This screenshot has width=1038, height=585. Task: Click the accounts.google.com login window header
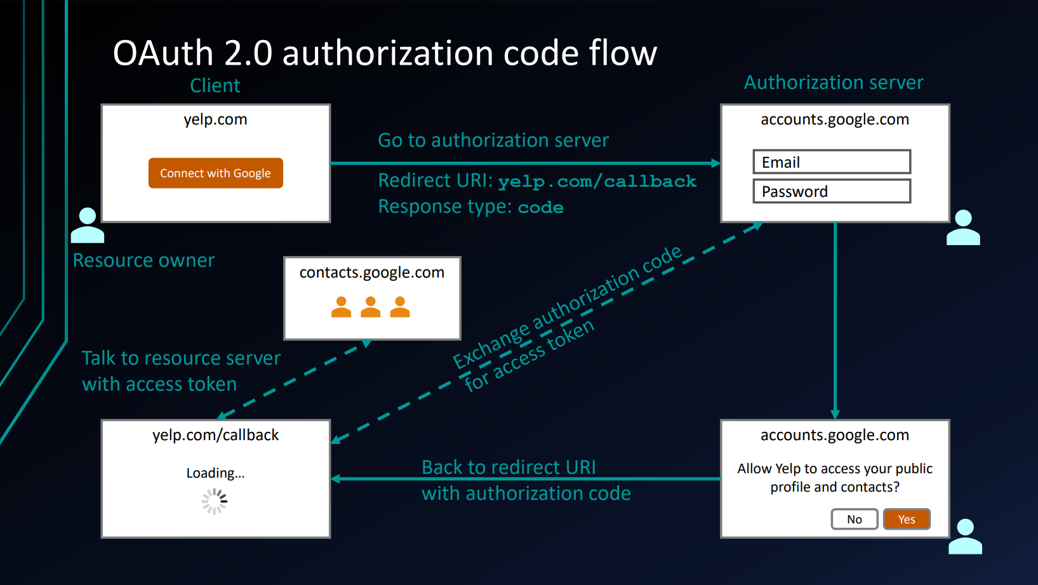click(x=834, y=119)
